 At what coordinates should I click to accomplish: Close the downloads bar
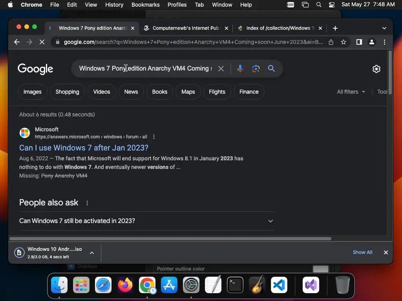(386, 252)
